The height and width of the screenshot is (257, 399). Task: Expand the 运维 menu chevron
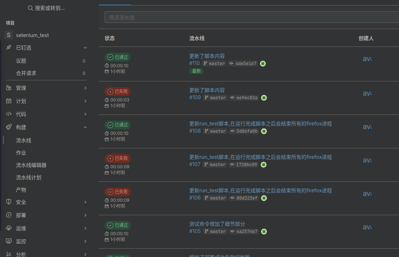(85, 228)
